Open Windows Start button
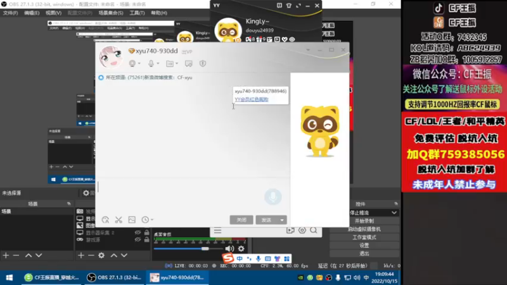Screen dimensions: 507x285 click(x=10, y=277)
